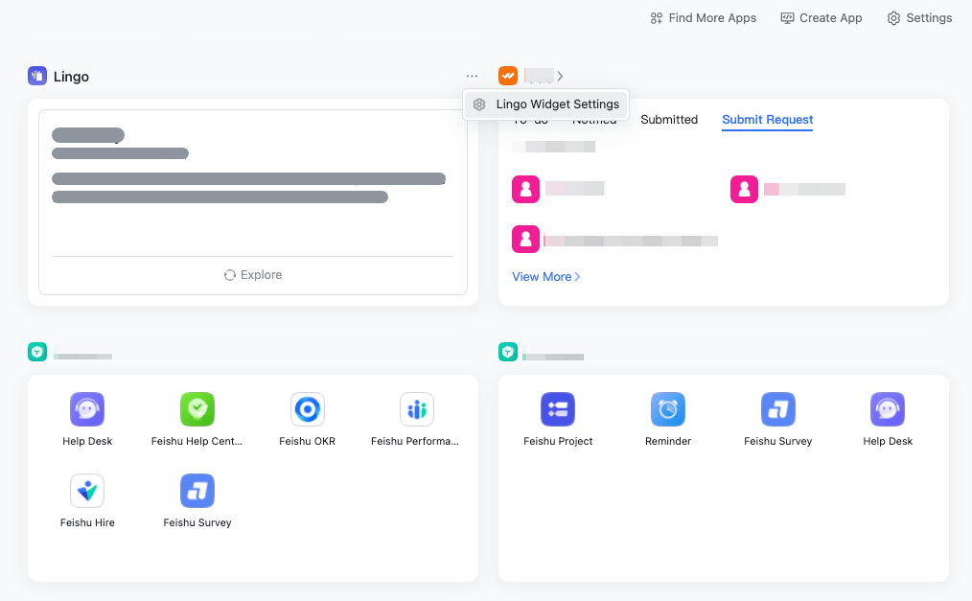This screenshot has height=601, width=972.
Task: Open Feishu Survey in left panel
Action: coord(197,492)
